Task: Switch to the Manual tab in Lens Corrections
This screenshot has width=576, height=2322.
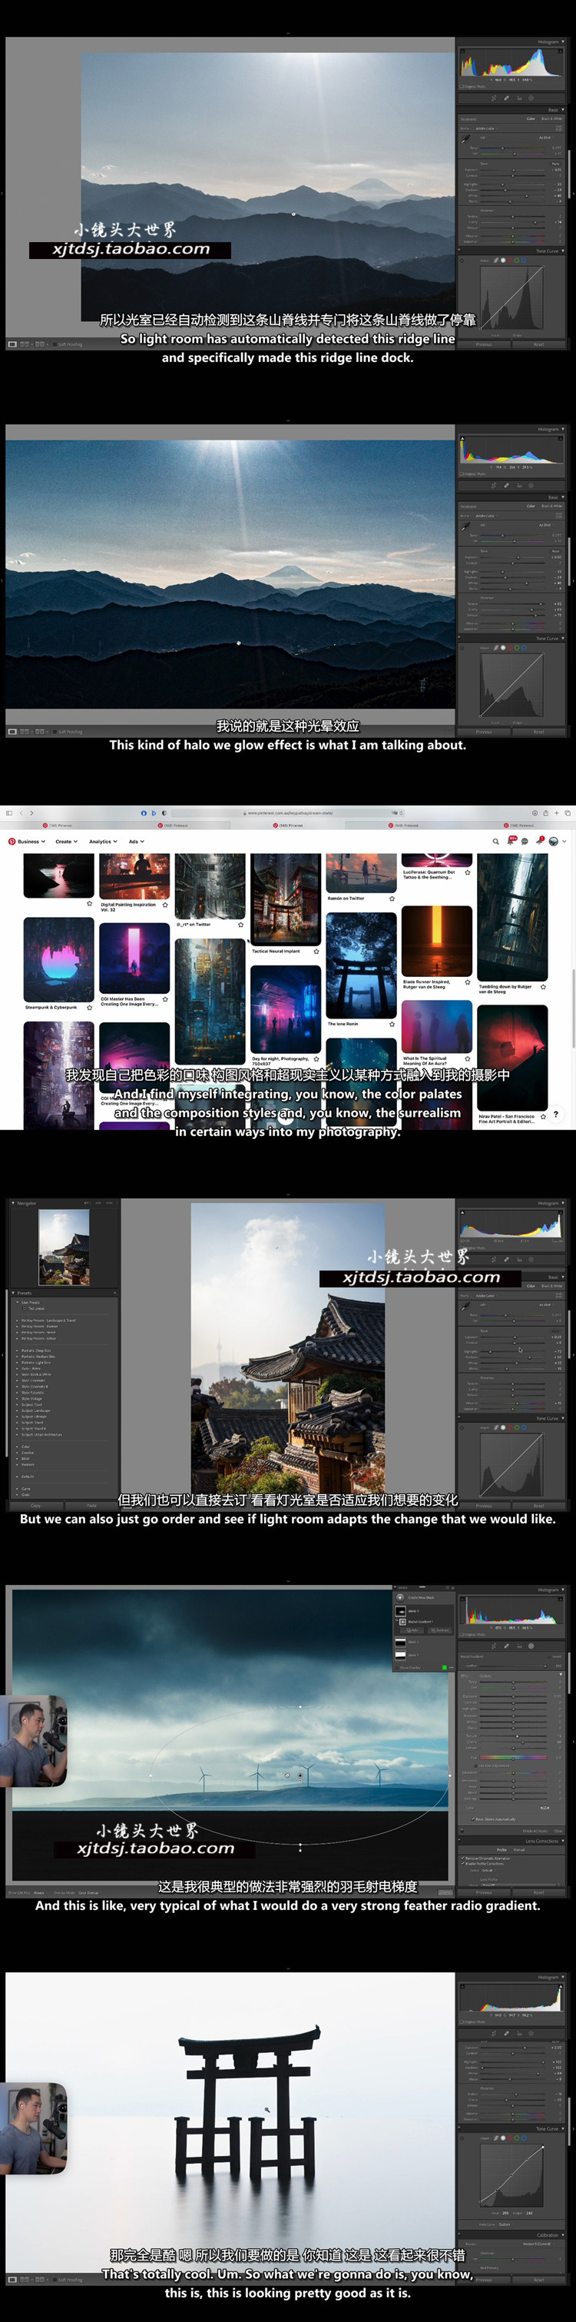Action: coord(519,1849)
